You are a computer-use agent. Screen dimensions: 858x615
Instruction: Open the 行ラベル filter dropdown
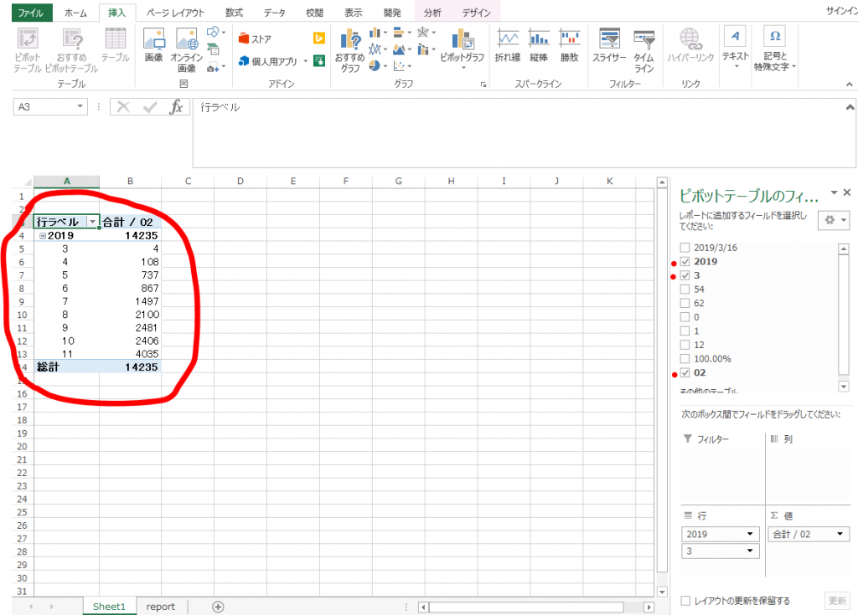point(92,222)
